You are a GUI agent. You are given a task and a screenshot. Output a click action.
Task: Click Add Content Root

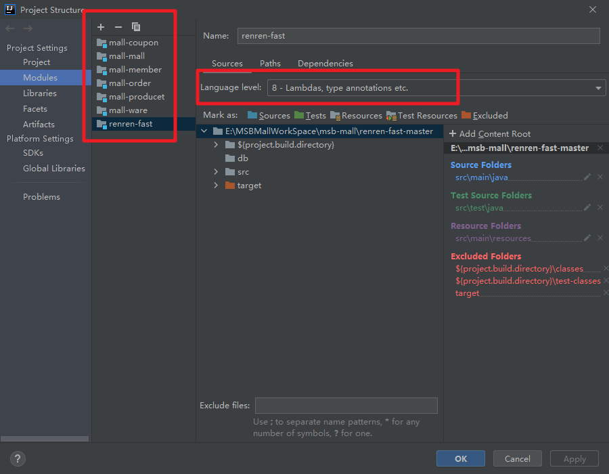[x=490, y=134]
